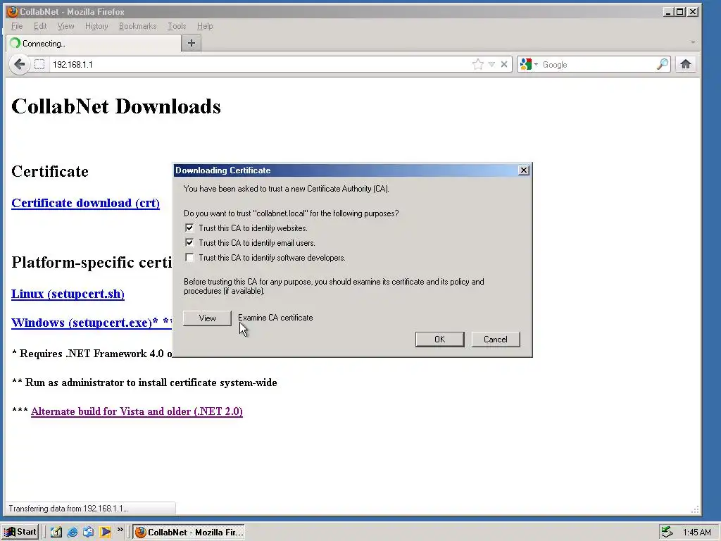Go back with the browser back arrow
721x541 pixels.
pos(19,64)
